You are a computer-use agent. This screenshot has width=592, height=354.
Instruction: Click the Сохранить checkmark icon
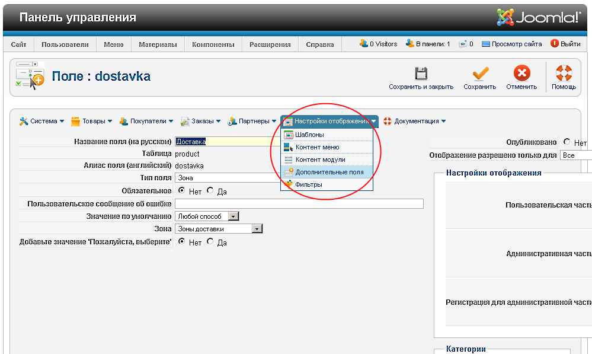click(480, 74)
